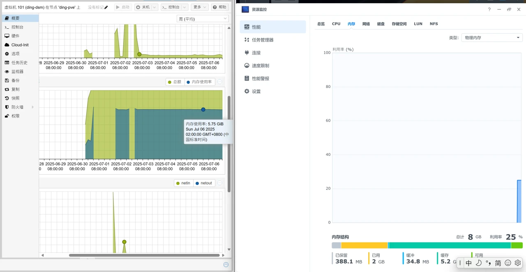The width and height of the screenshot is (526, 272).
Task: Open the 周 (平均) time range dropdown
Action: coord(203,19)
